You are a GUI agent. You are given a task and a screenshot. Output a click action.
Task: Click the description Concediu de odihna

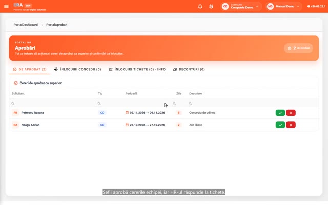coord(202,113)
